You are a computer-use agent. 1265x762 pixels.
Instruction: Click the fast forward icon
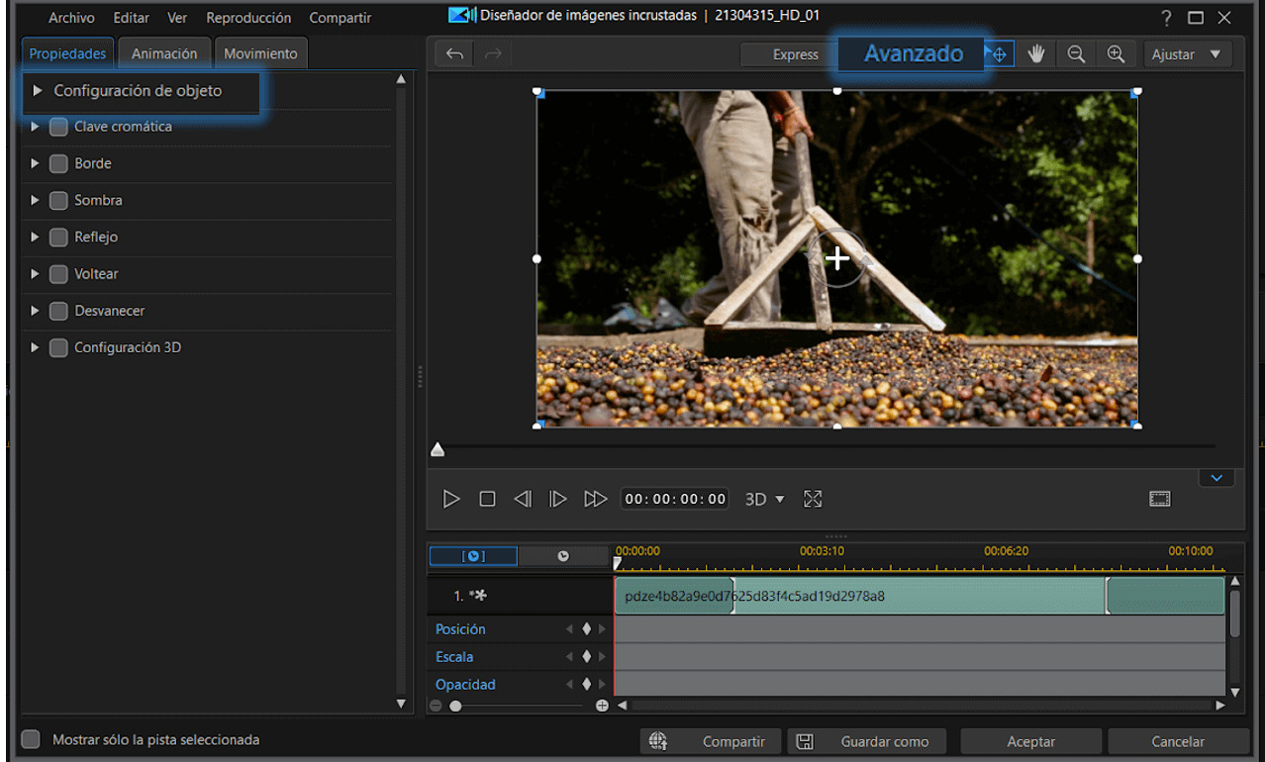tap(595, 499)
